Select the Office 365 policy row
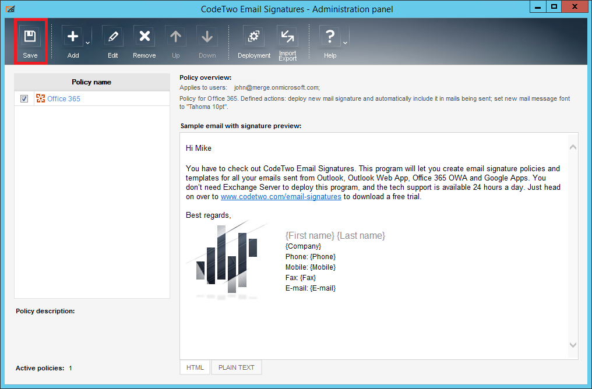The height and width of the screenshot is (389, 592). pyautogui.click(x=92, y=99)
